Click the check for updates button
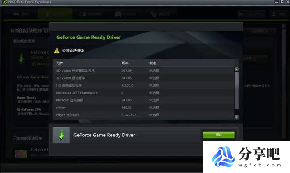This screenshot has height=173, width=290. (260, 31)
